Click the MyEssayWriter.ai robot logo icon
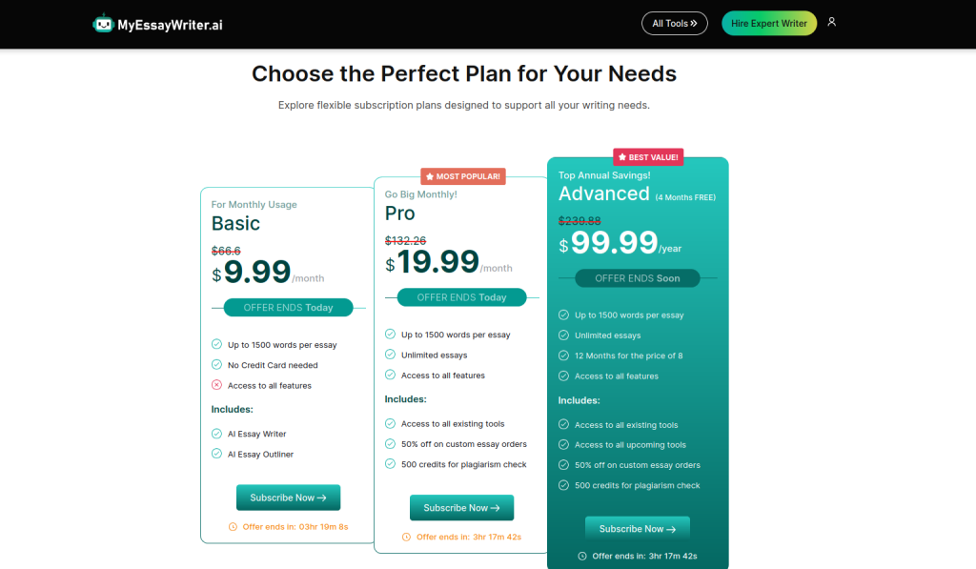976x569 pixels. [x=103, y=24]
